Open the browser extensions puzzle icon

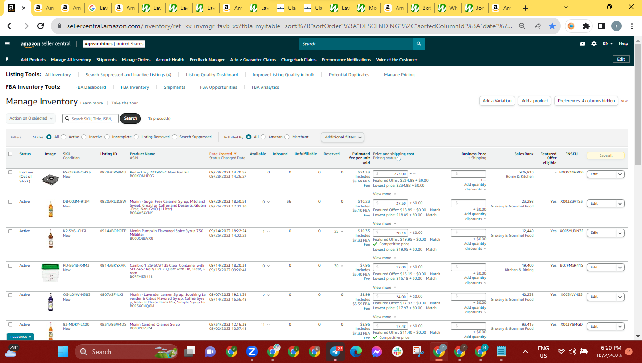tap(586, 26)
